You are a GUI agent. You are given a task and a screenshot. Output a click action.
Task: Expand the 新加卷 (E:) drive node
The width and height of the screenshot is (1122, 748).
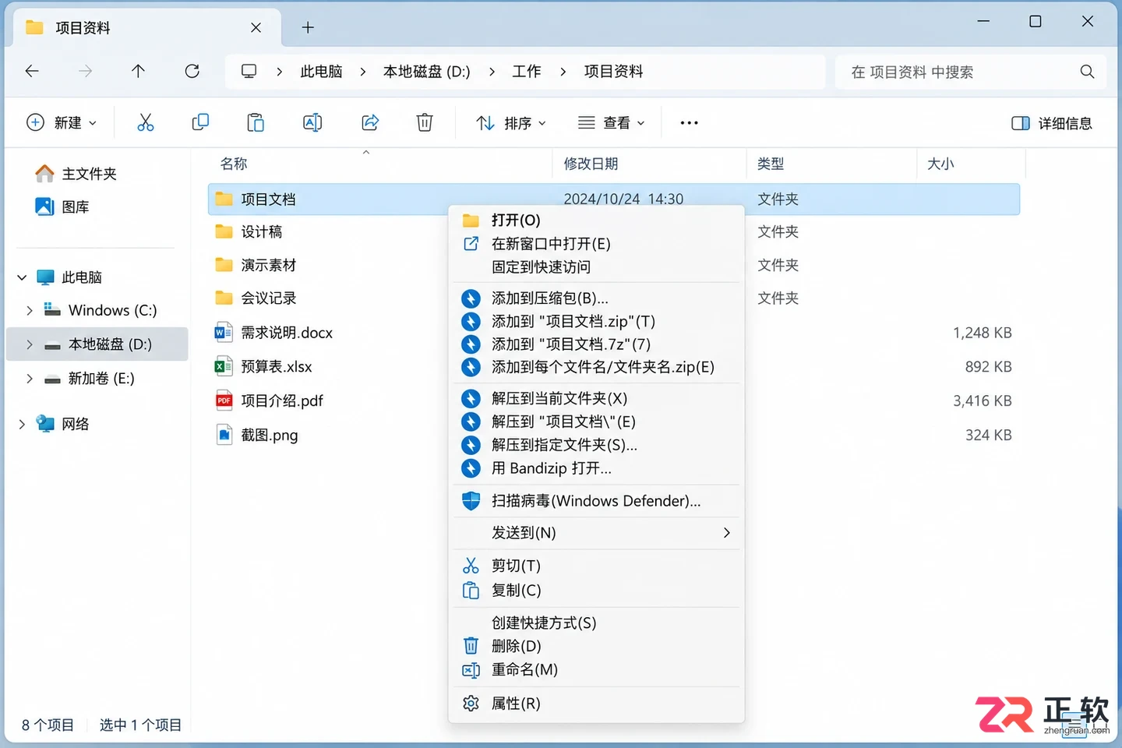29,379
